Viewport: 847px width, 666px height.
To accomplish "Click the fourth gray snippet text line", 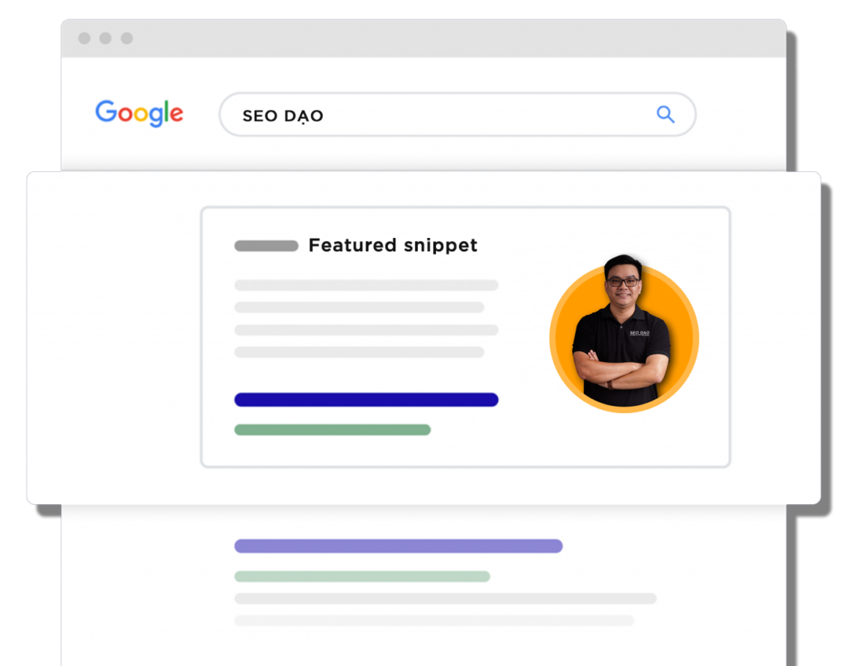I will point(359,352).
